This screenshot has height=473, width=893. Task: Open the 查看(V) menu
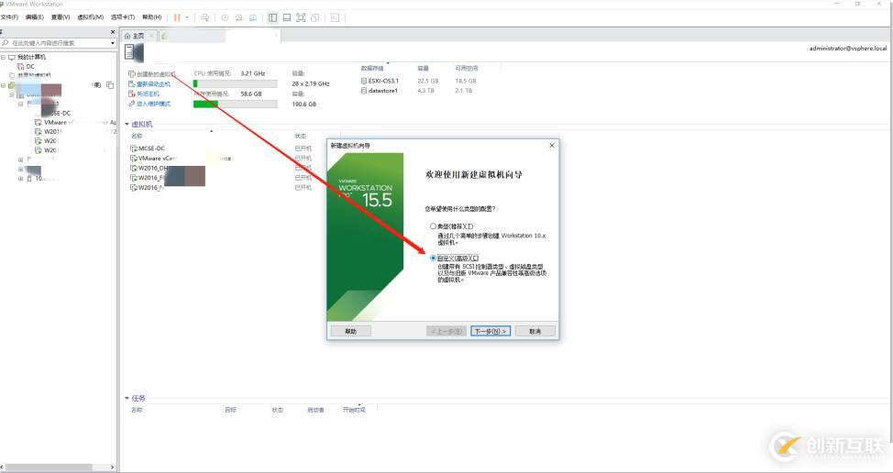pos(61,17)
